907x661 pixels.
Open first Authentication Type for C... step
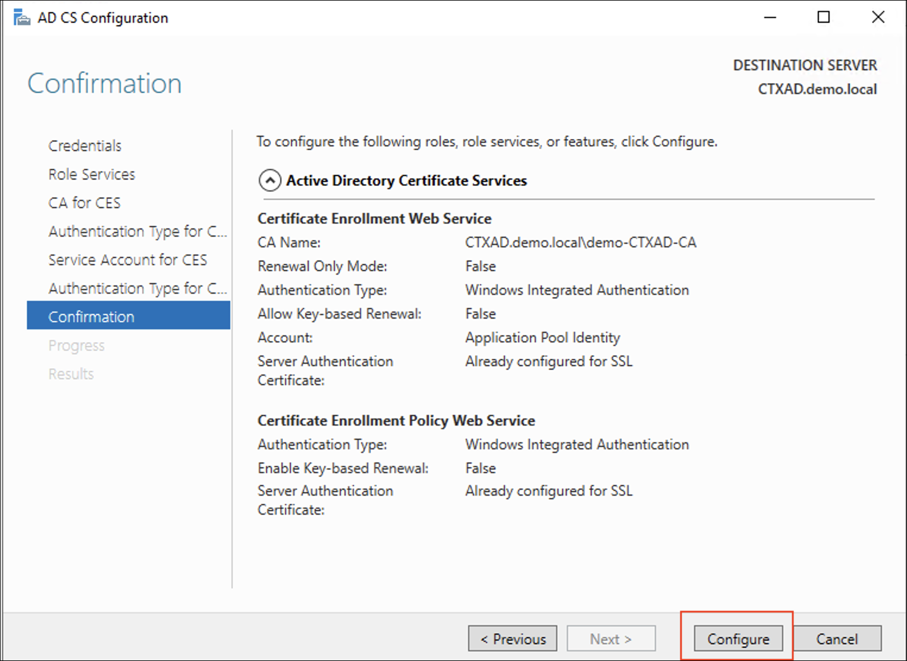[x=137, y=231]
